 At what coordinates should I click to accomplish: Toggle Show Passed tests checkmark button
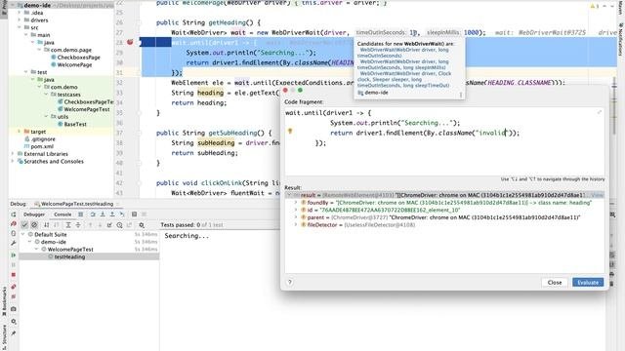(x=24, y=225)
